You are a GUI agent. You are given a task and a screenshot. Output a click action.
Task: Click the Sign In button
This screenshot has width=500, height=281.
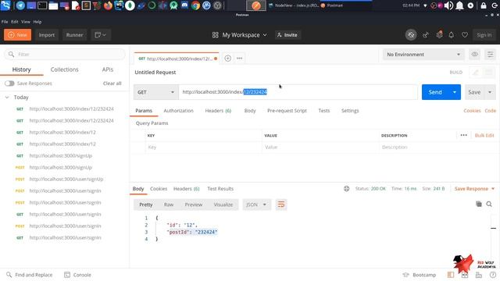point(484,35)
